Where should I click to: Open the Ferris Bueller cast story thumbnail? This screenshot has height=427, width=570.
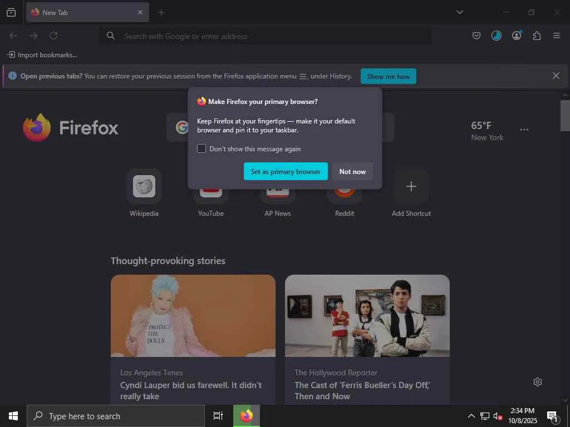point(367,316)
